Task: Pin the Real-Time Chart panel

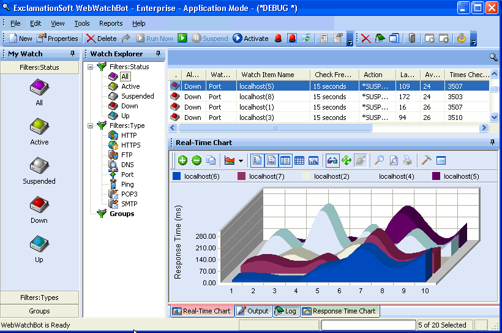Action: (493, 143)
